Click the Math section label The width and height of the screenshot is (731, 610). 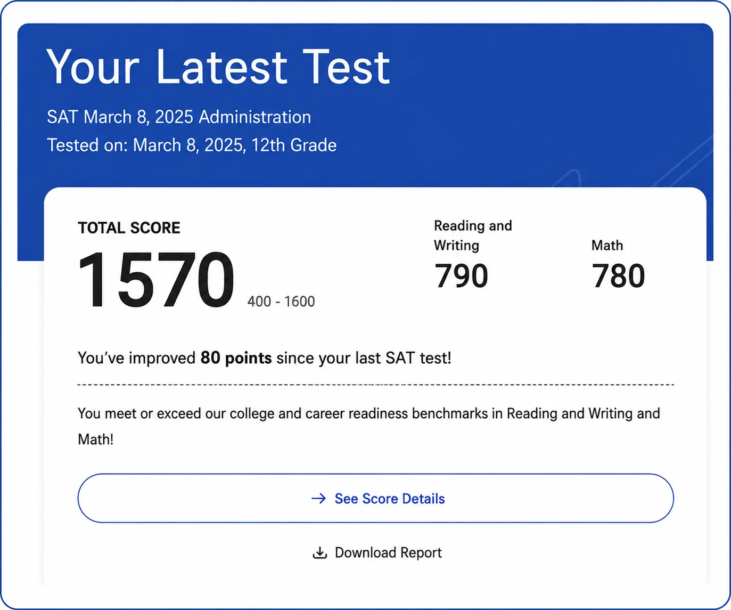[x=607, y=245]
